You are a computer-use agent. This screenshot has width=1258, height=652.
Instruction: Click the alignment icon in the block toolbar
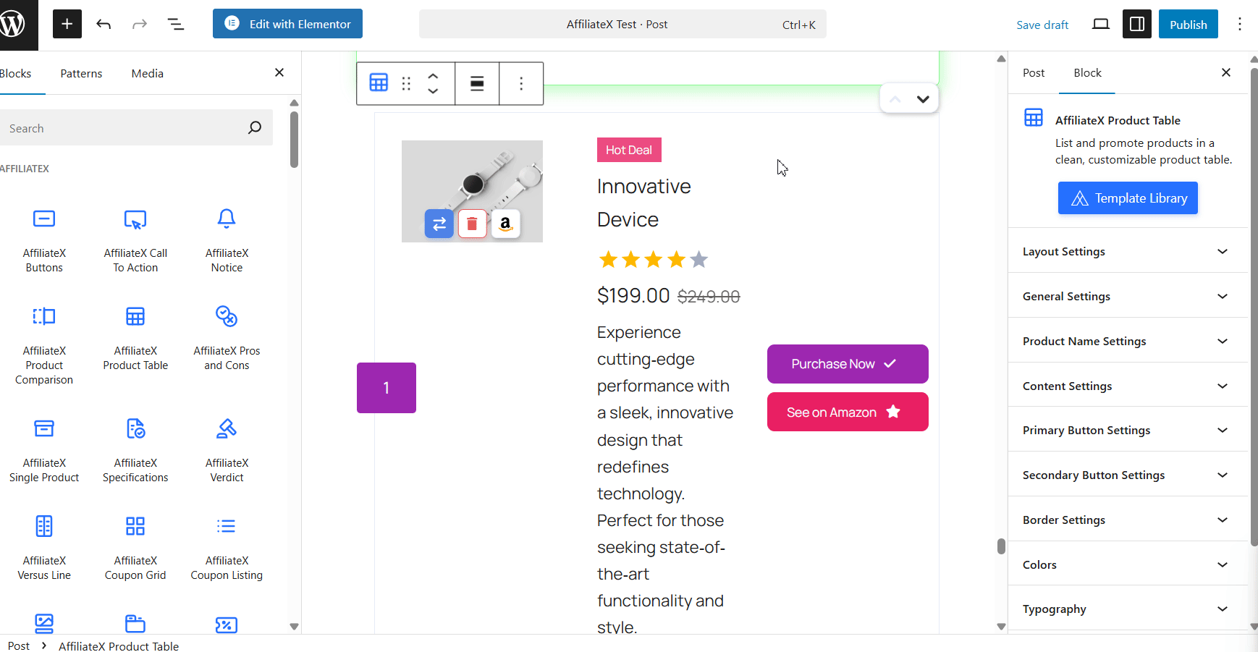point(477,83)
